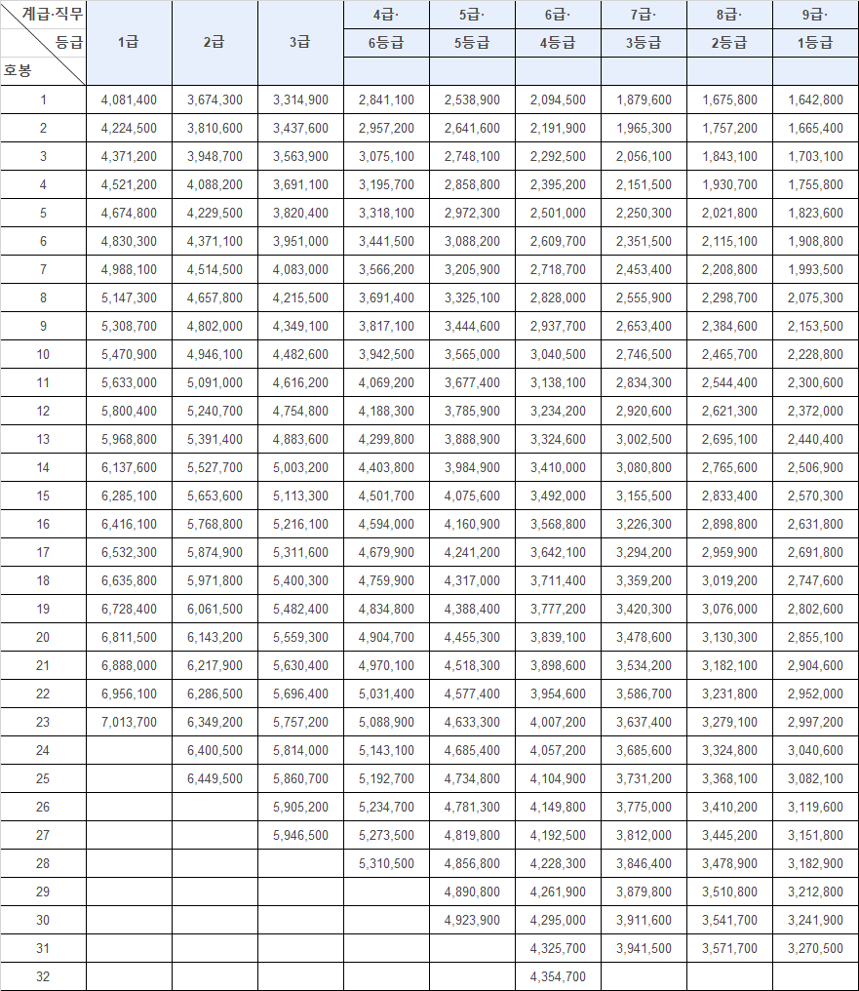
Task: Select cell with 3,195,700
Action: (386, 184)
